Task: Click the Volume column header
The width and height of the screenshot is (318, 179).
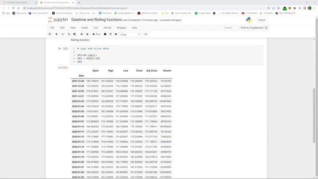Action: 167,71
